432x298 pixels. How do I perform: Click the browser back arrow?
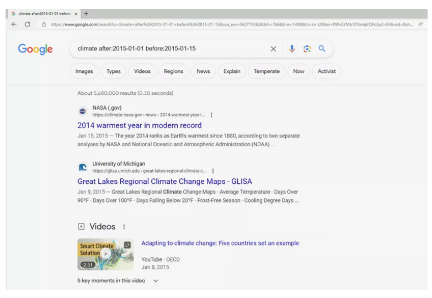coord(14,24)
